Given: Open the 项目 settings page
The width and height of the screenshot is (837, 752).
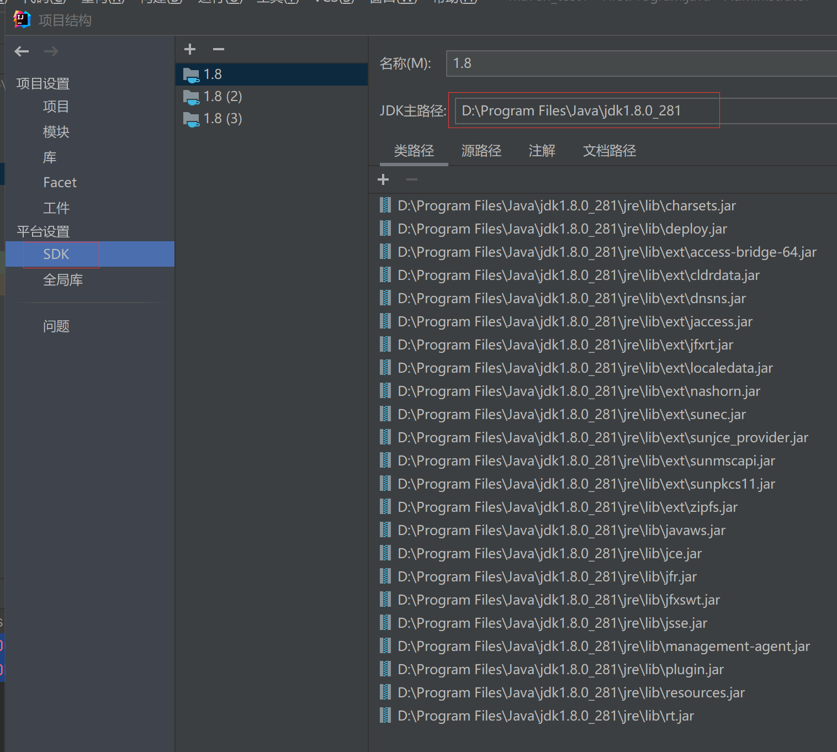Looking at the screenshot, I should click(x=56, y=107).
